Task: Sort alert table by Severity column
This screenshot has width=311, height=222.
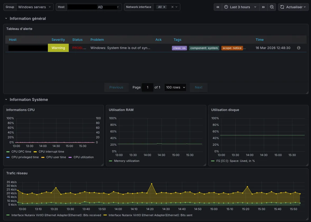Action: [x=58, y=40]
